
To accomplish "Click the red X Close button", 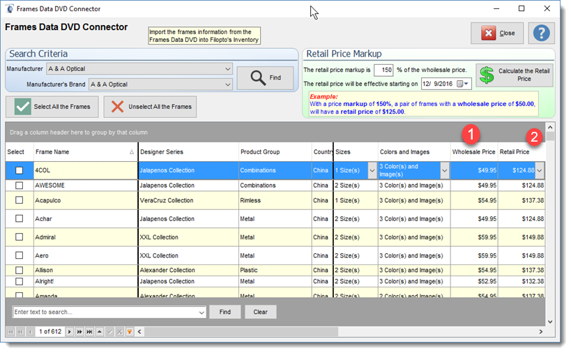I will 497,33.
